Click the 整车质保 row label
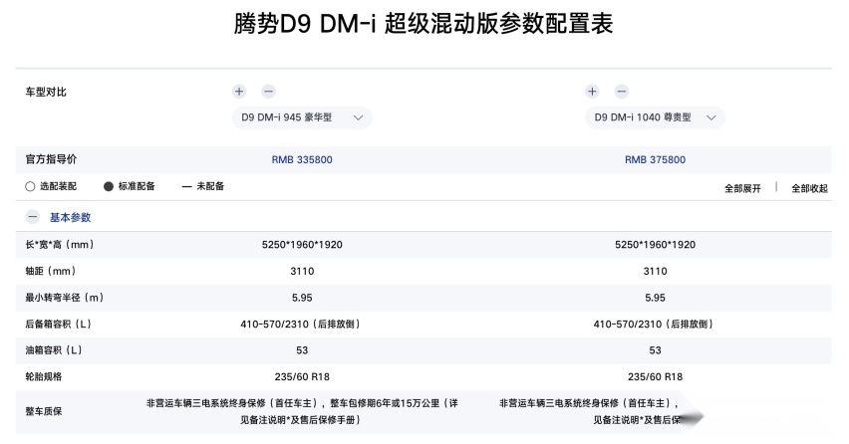The image size is (849, 444). click(43, 411)
